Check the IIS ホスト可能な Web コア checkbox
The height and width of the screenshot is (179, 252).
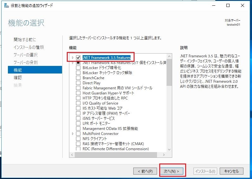pyautogui.click(x=78, y=108)
